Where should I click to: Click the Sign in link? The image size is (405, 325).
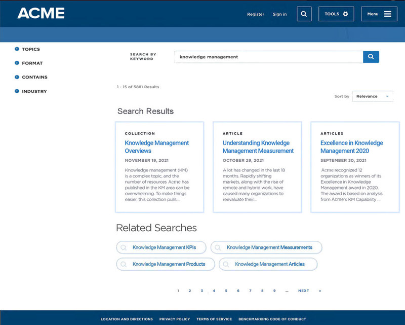pos(279,14)
